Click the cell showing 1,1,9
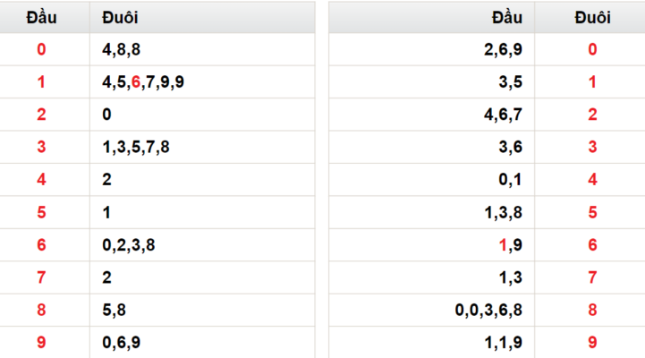Viewport: 645px width, 358px height. [x=431, y=343]
